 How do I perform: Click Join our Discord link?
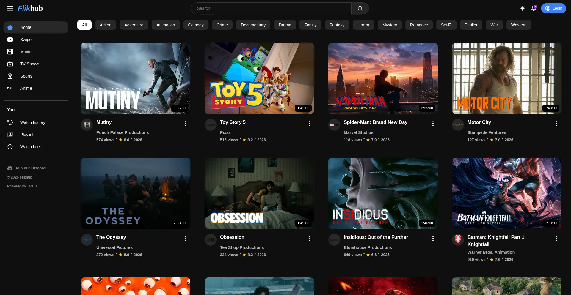26,168
